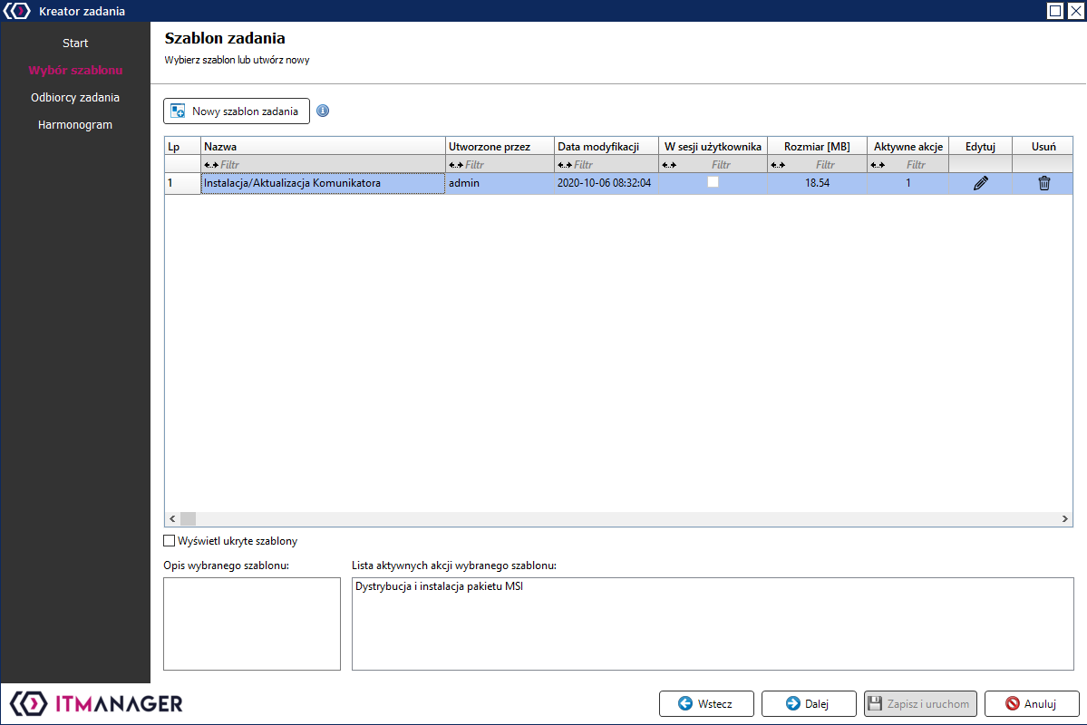Click the filter operator icon in Utworzone przez column

tap(456, 165)
